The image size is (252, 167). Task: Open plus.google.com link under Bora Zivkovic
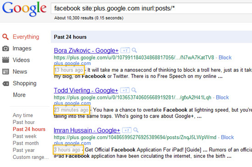click(x=72, y=63)
